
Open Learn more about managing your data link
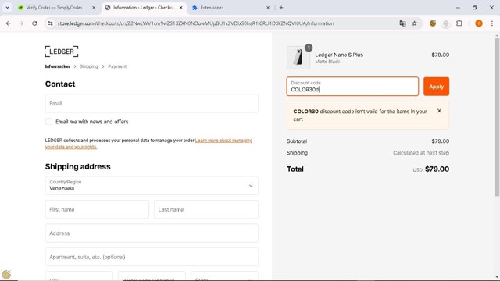point(149,144)
